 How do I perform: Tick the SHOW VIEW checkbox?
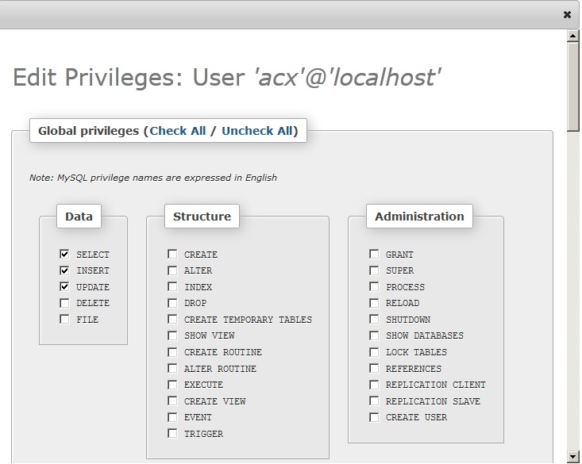coord(172,336)
